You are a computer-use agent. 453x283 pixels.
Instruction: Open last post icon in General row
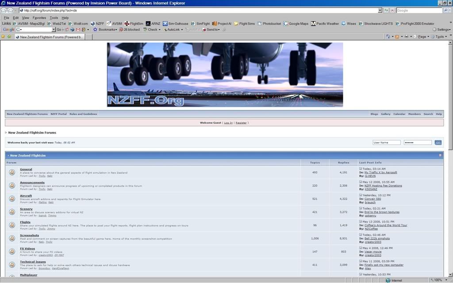click(x=361, y=169)
